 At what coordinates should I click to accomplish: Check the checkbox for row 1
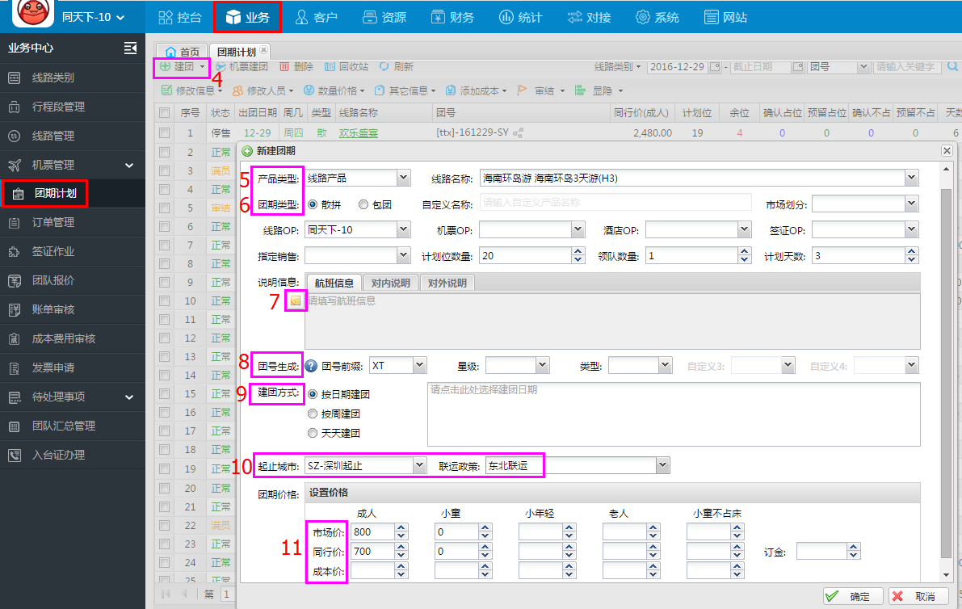(165, 132)
